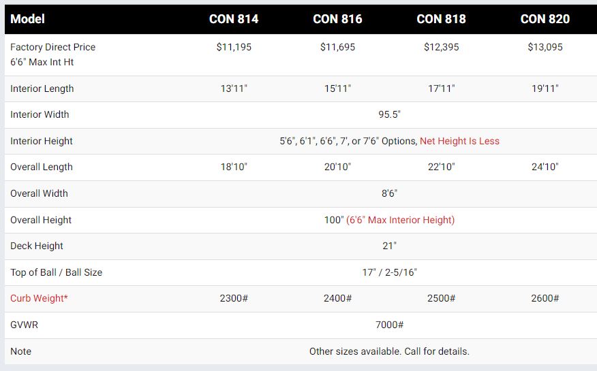
Task: Click the red "Net Height Is Less" text
Action: click(459, 141)
